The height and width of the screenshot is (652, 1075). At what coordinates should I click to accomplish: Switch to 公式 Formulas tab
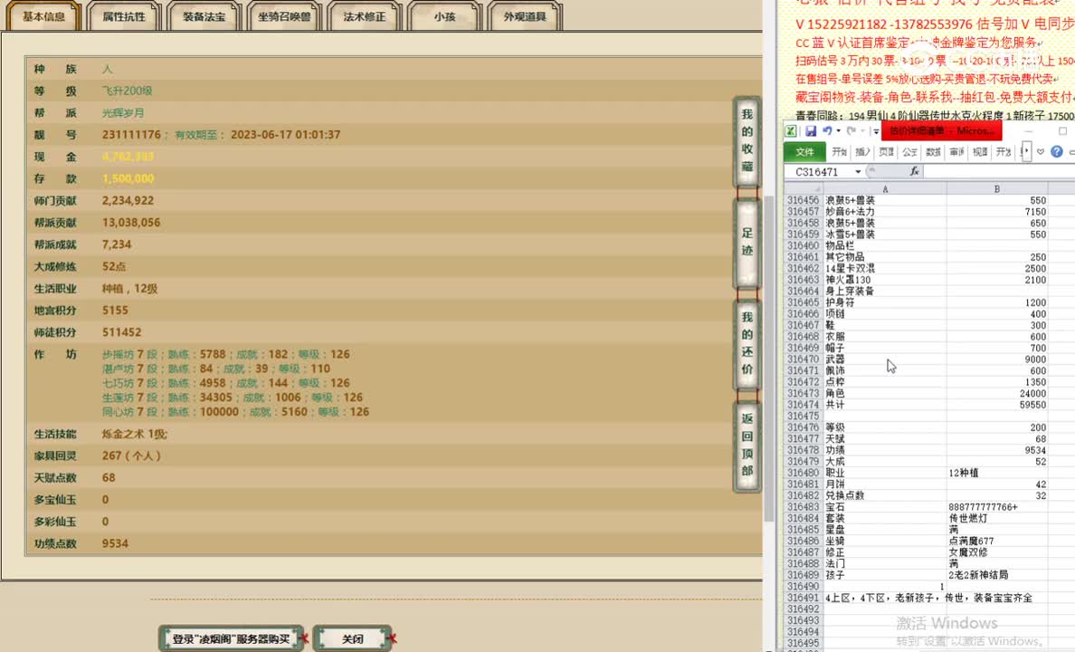(909, 151)
